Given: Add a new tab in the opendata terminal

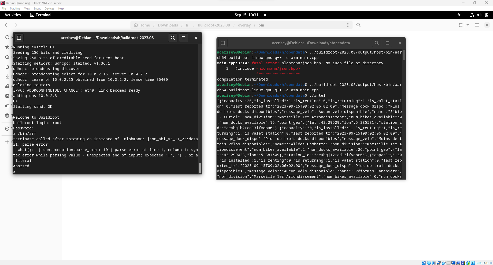Looking at the screenshot, I should pos(223,43).
